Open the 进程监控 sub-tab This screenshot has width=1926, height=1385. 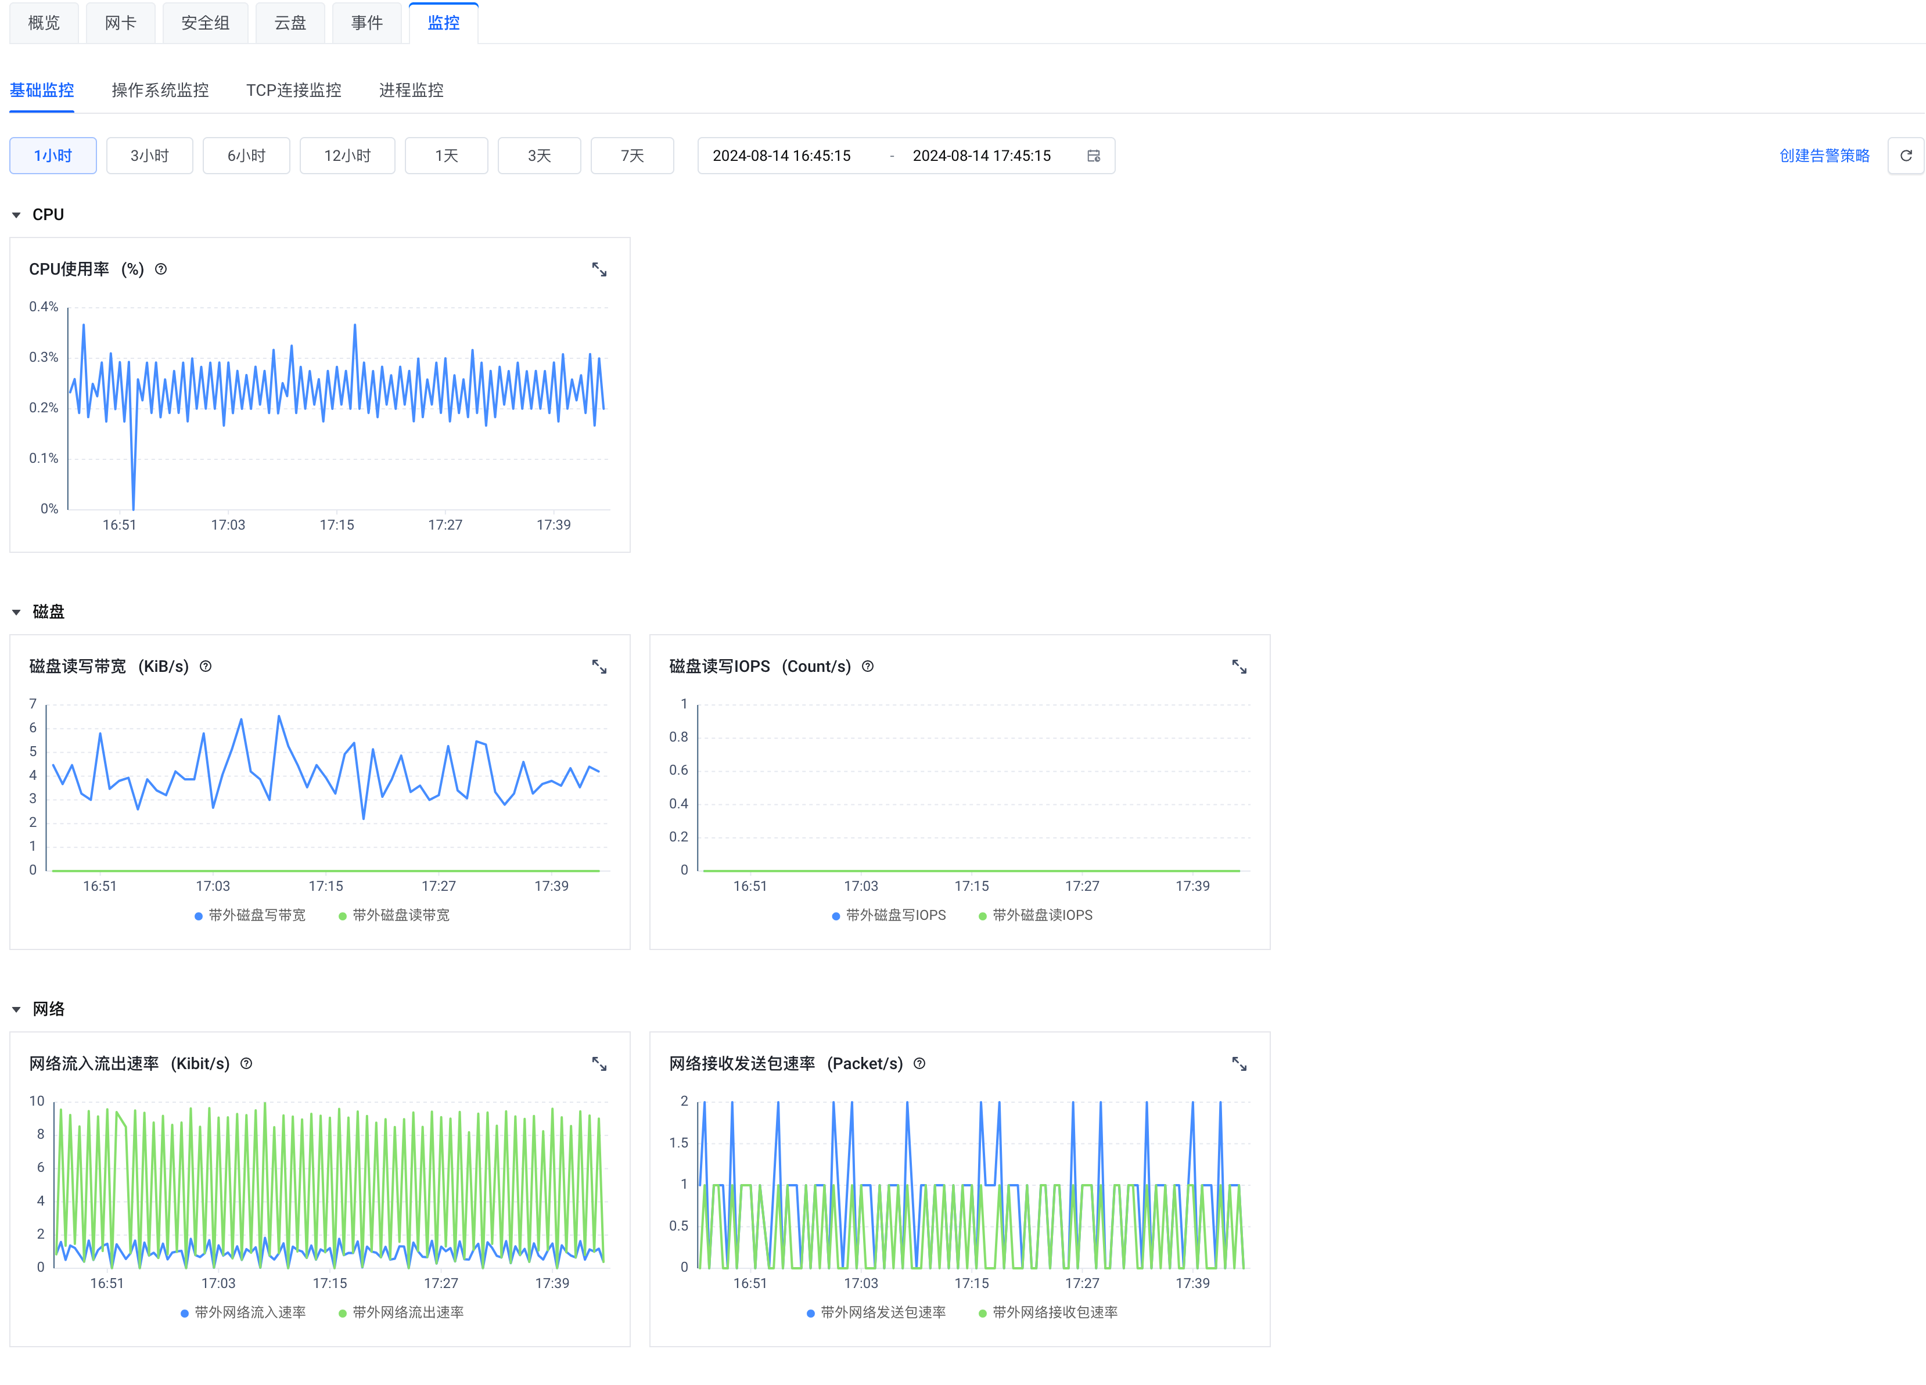pyautogui.click(x=411, y=90)
